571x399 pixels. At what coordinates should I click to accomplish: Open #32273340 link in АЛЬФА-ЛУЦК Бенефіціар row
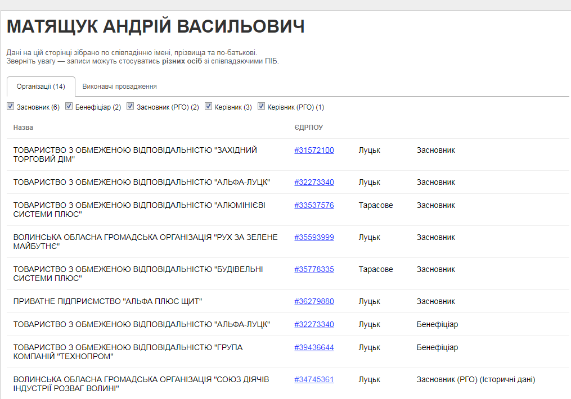(x=314, y=324)
